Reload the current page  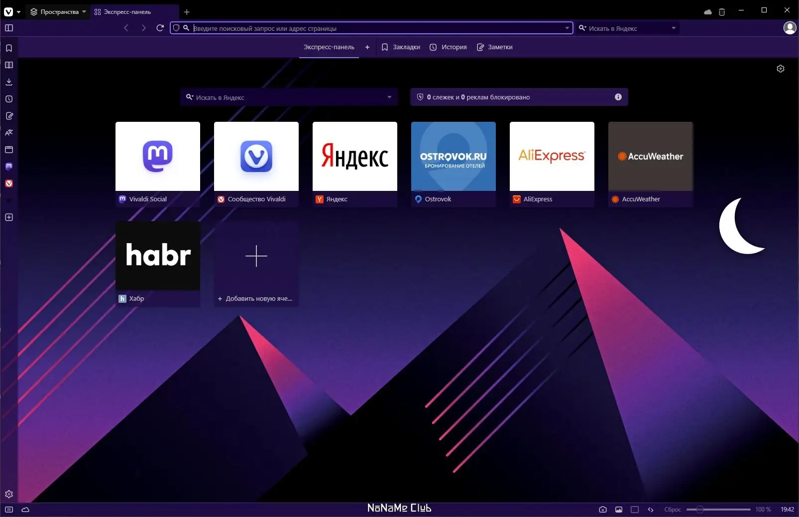[160, 28]
